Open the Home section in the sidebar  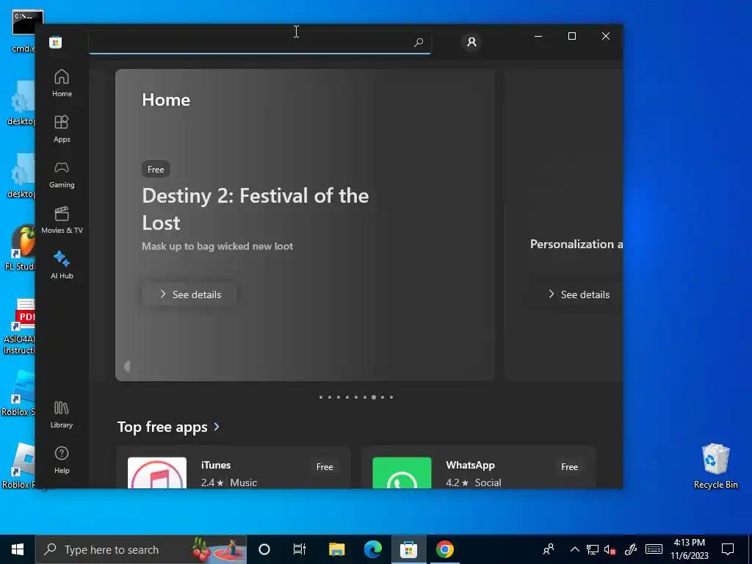click(62, 83)
